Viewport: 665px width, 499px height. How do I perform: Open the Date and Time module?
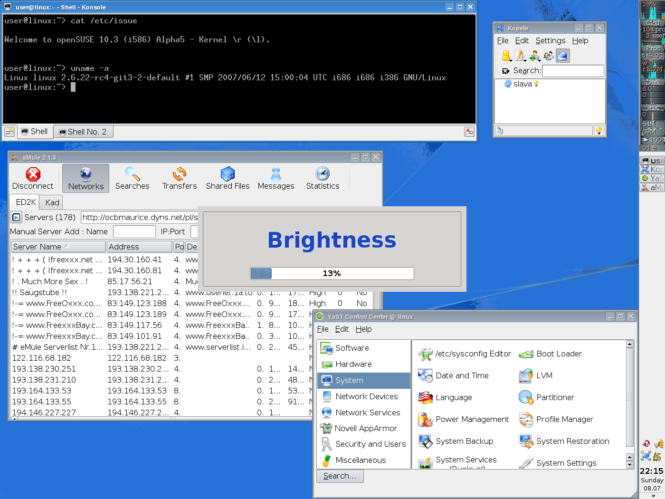click(453, 375)
